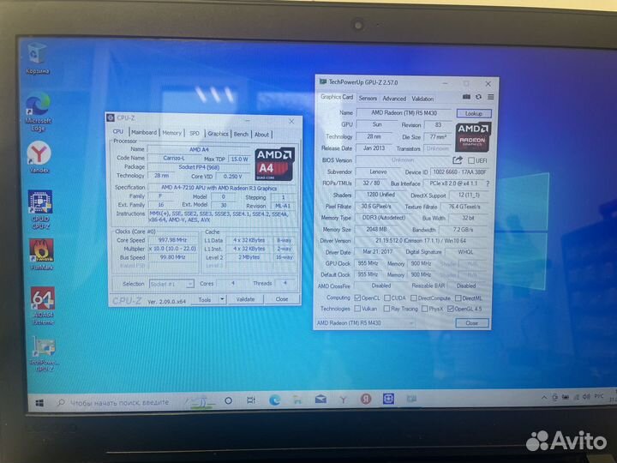Switch to the CPU tab in CPU-Z
The height and width of the screenshot is (463, 617).
point(118,132)
